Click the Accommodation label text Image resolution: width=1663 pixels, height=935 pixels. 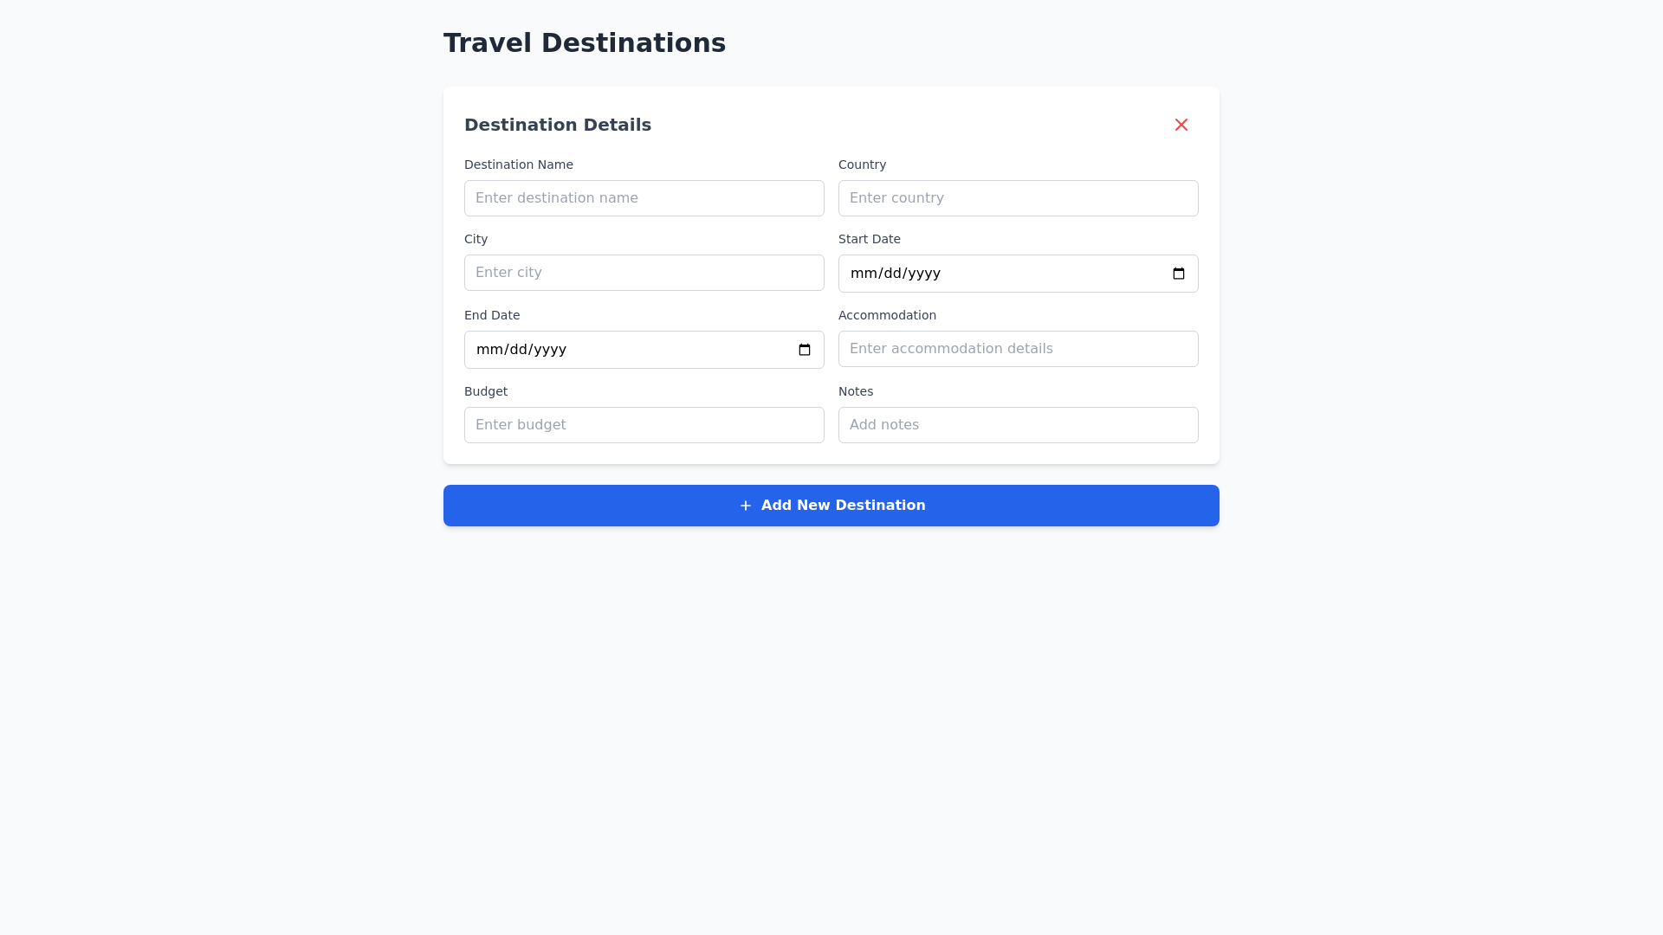[x=887, y=315]
